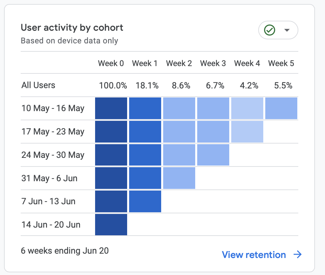Screen dimensions: 325x275
Task: Open the View retention link
Action: pos(254,255)
